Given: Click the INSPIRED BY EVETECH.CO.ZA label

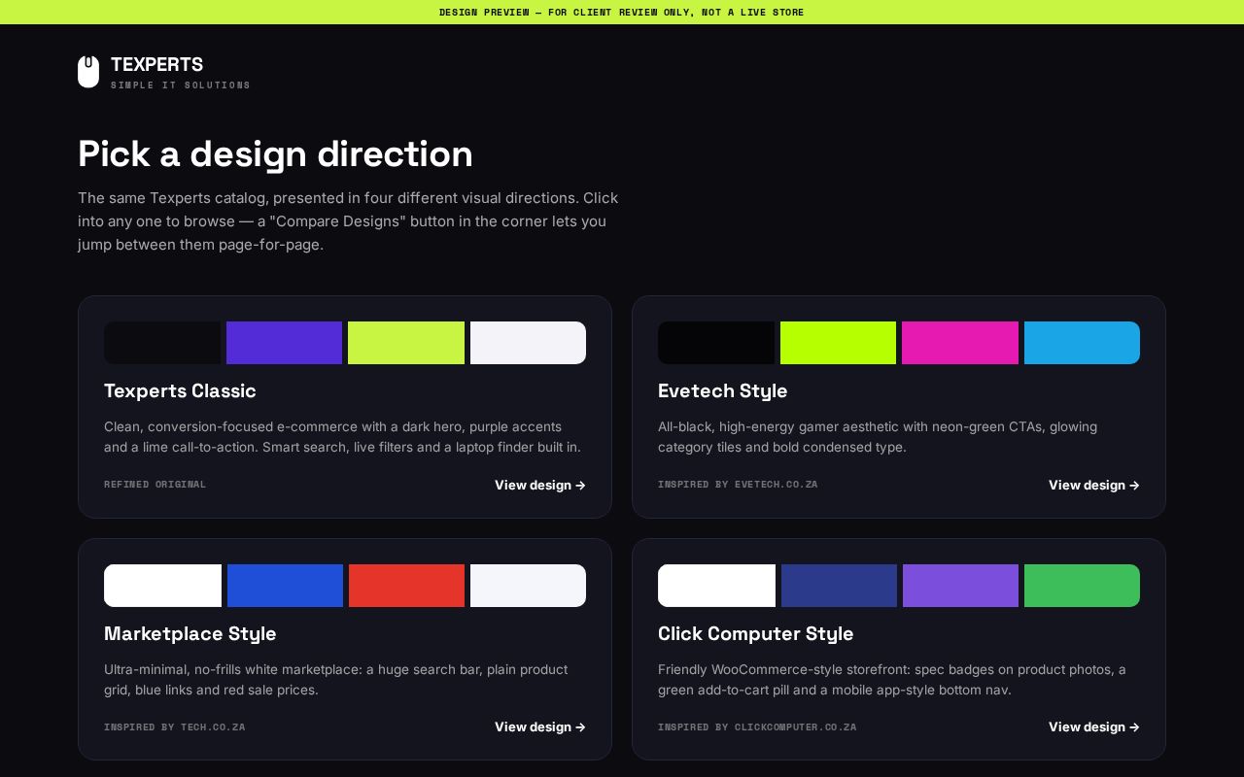Looking at the screenshot, I should (738, 484).
